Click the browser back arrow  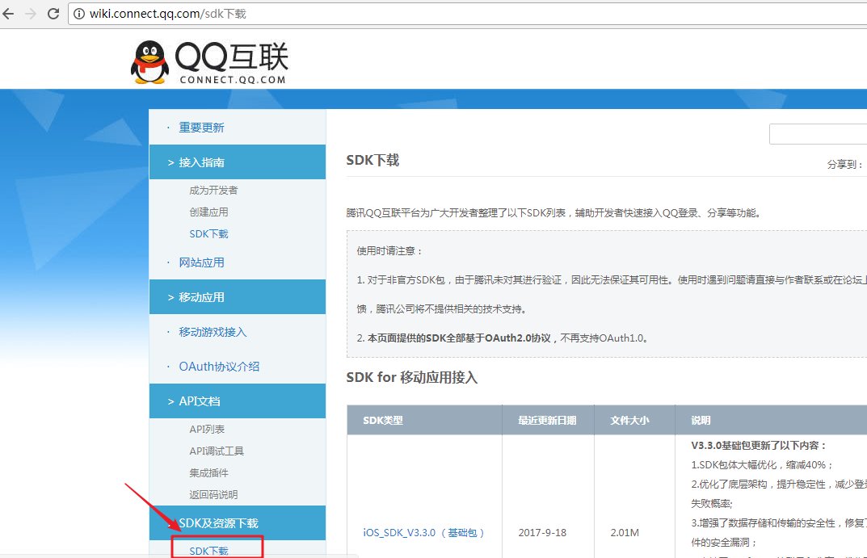pos(11,14)
